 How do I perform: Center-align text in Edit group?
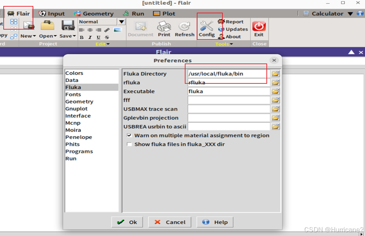[90, 30]
